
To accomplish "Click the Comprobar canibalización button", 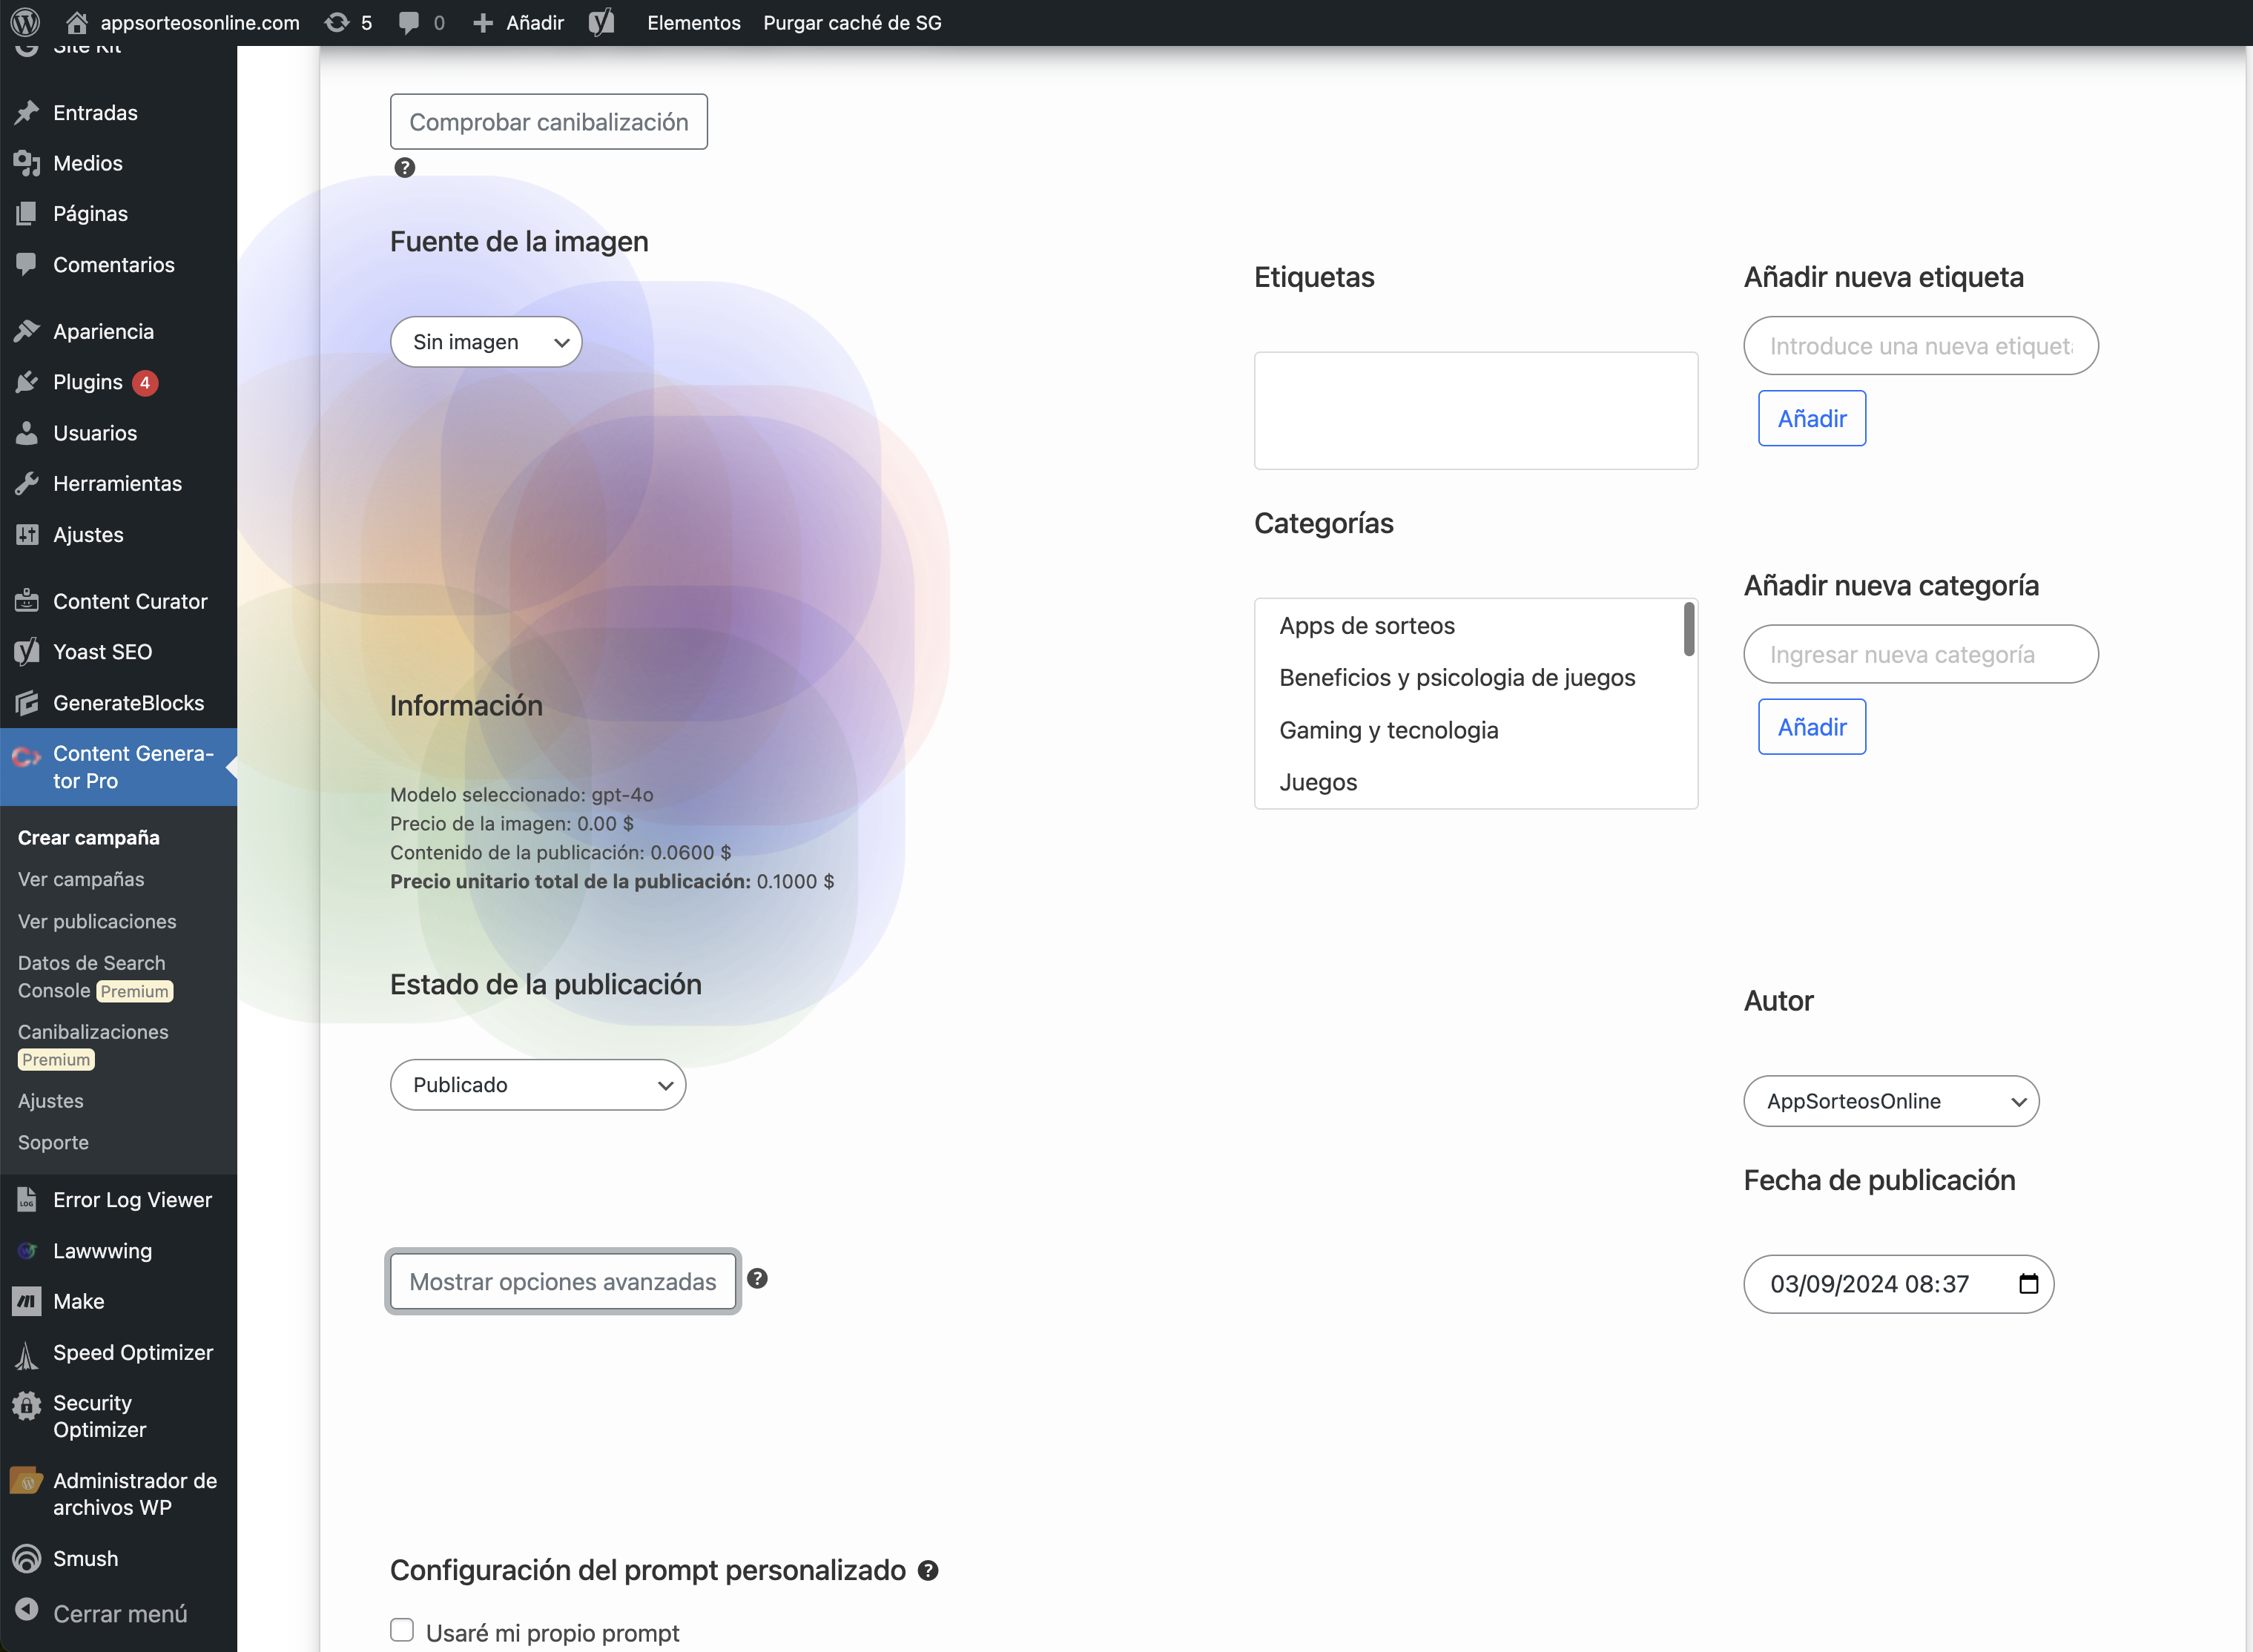I will click(x=549, y=122).
